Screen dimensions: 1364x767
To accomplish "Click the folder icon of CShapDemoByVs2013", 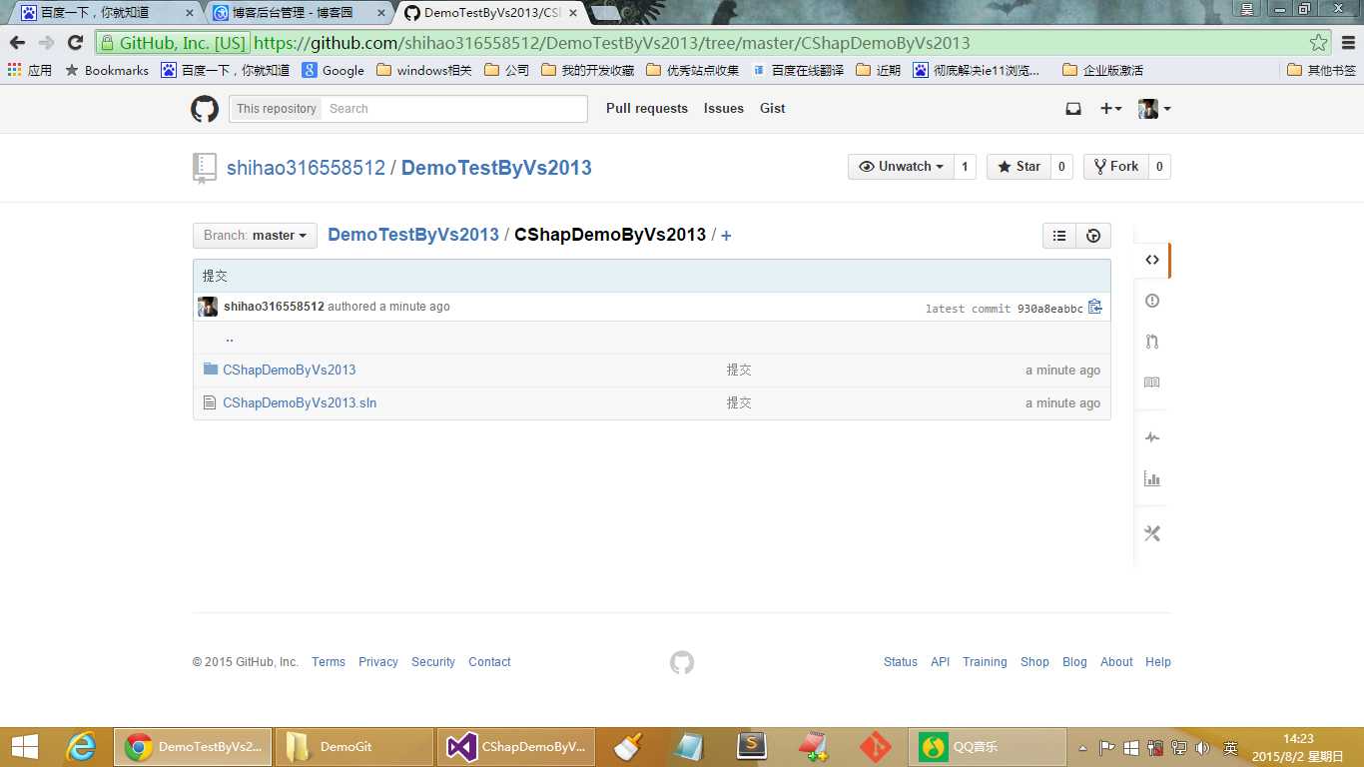I will (x=210, y=370).
